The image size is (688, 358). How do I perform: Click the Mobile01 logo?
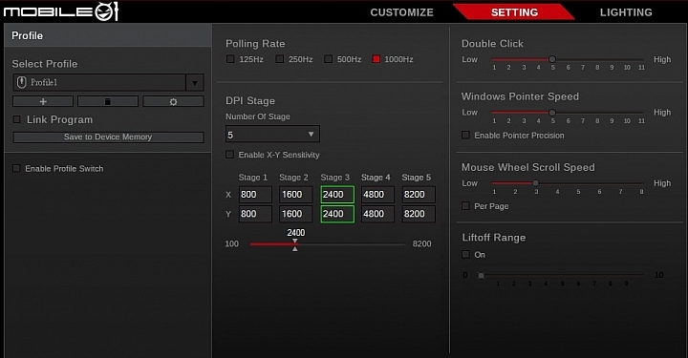(x=61, y=11)
